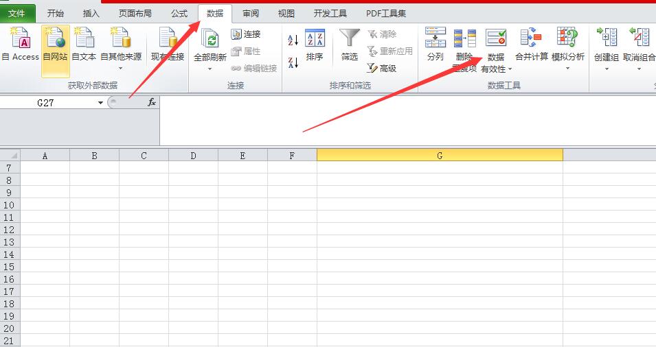This screenshot has width=656, height=347.
Task: Open the Sort (排序) dialog
Action: [x=315, y=45]
